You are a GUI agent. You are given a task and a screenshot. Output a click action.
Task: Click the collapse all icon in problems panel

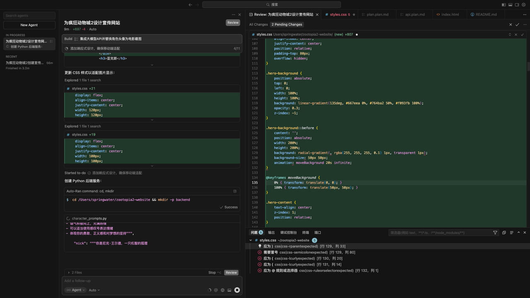pyautogui.click(x=504, y=233)
